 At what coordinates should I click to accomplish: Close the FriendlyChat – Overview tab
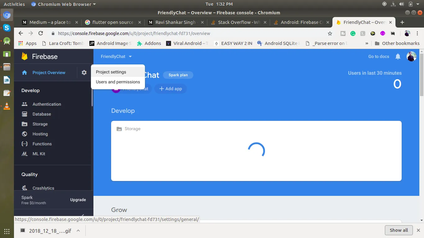pyautogui.click(x=391, y=22)
